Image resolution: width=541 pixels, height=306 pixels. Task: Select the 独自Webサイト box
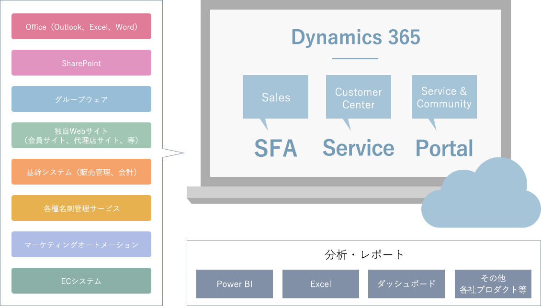pyautogui.click(x=81, y=135)
